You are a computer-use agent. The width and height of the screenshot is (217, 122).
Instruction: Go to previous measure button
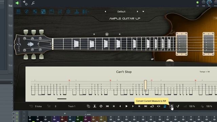[x=114, y=106]
